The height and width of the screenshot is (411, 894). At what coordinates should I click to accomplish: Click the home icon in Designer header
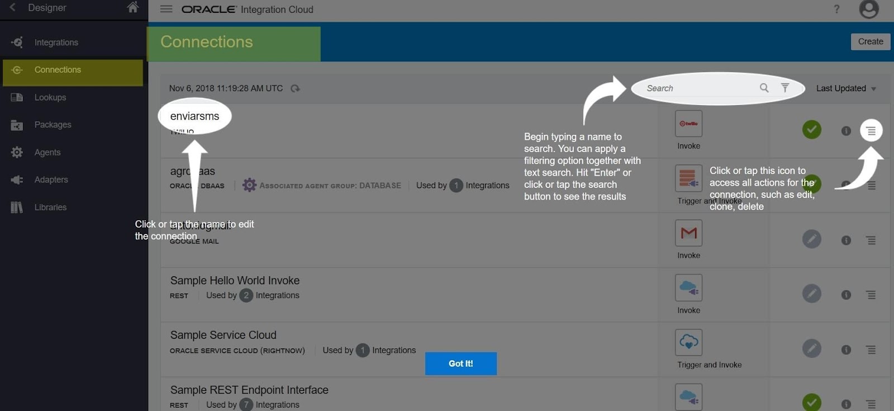pyautogui.click(x=132, y=7)
